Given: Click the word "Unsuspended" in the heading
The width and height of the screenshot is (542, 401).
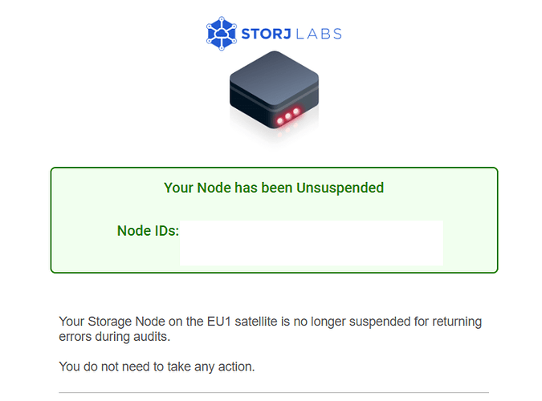Looking at the screenshot, I should tap(340, 188).
